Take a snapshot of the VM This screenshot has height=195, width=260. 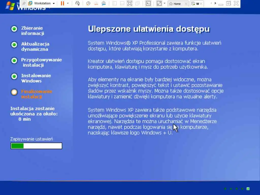point(88,3)
